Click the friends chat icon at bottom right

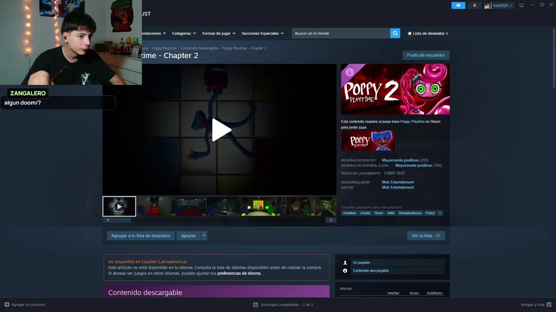tap(549, 305)
